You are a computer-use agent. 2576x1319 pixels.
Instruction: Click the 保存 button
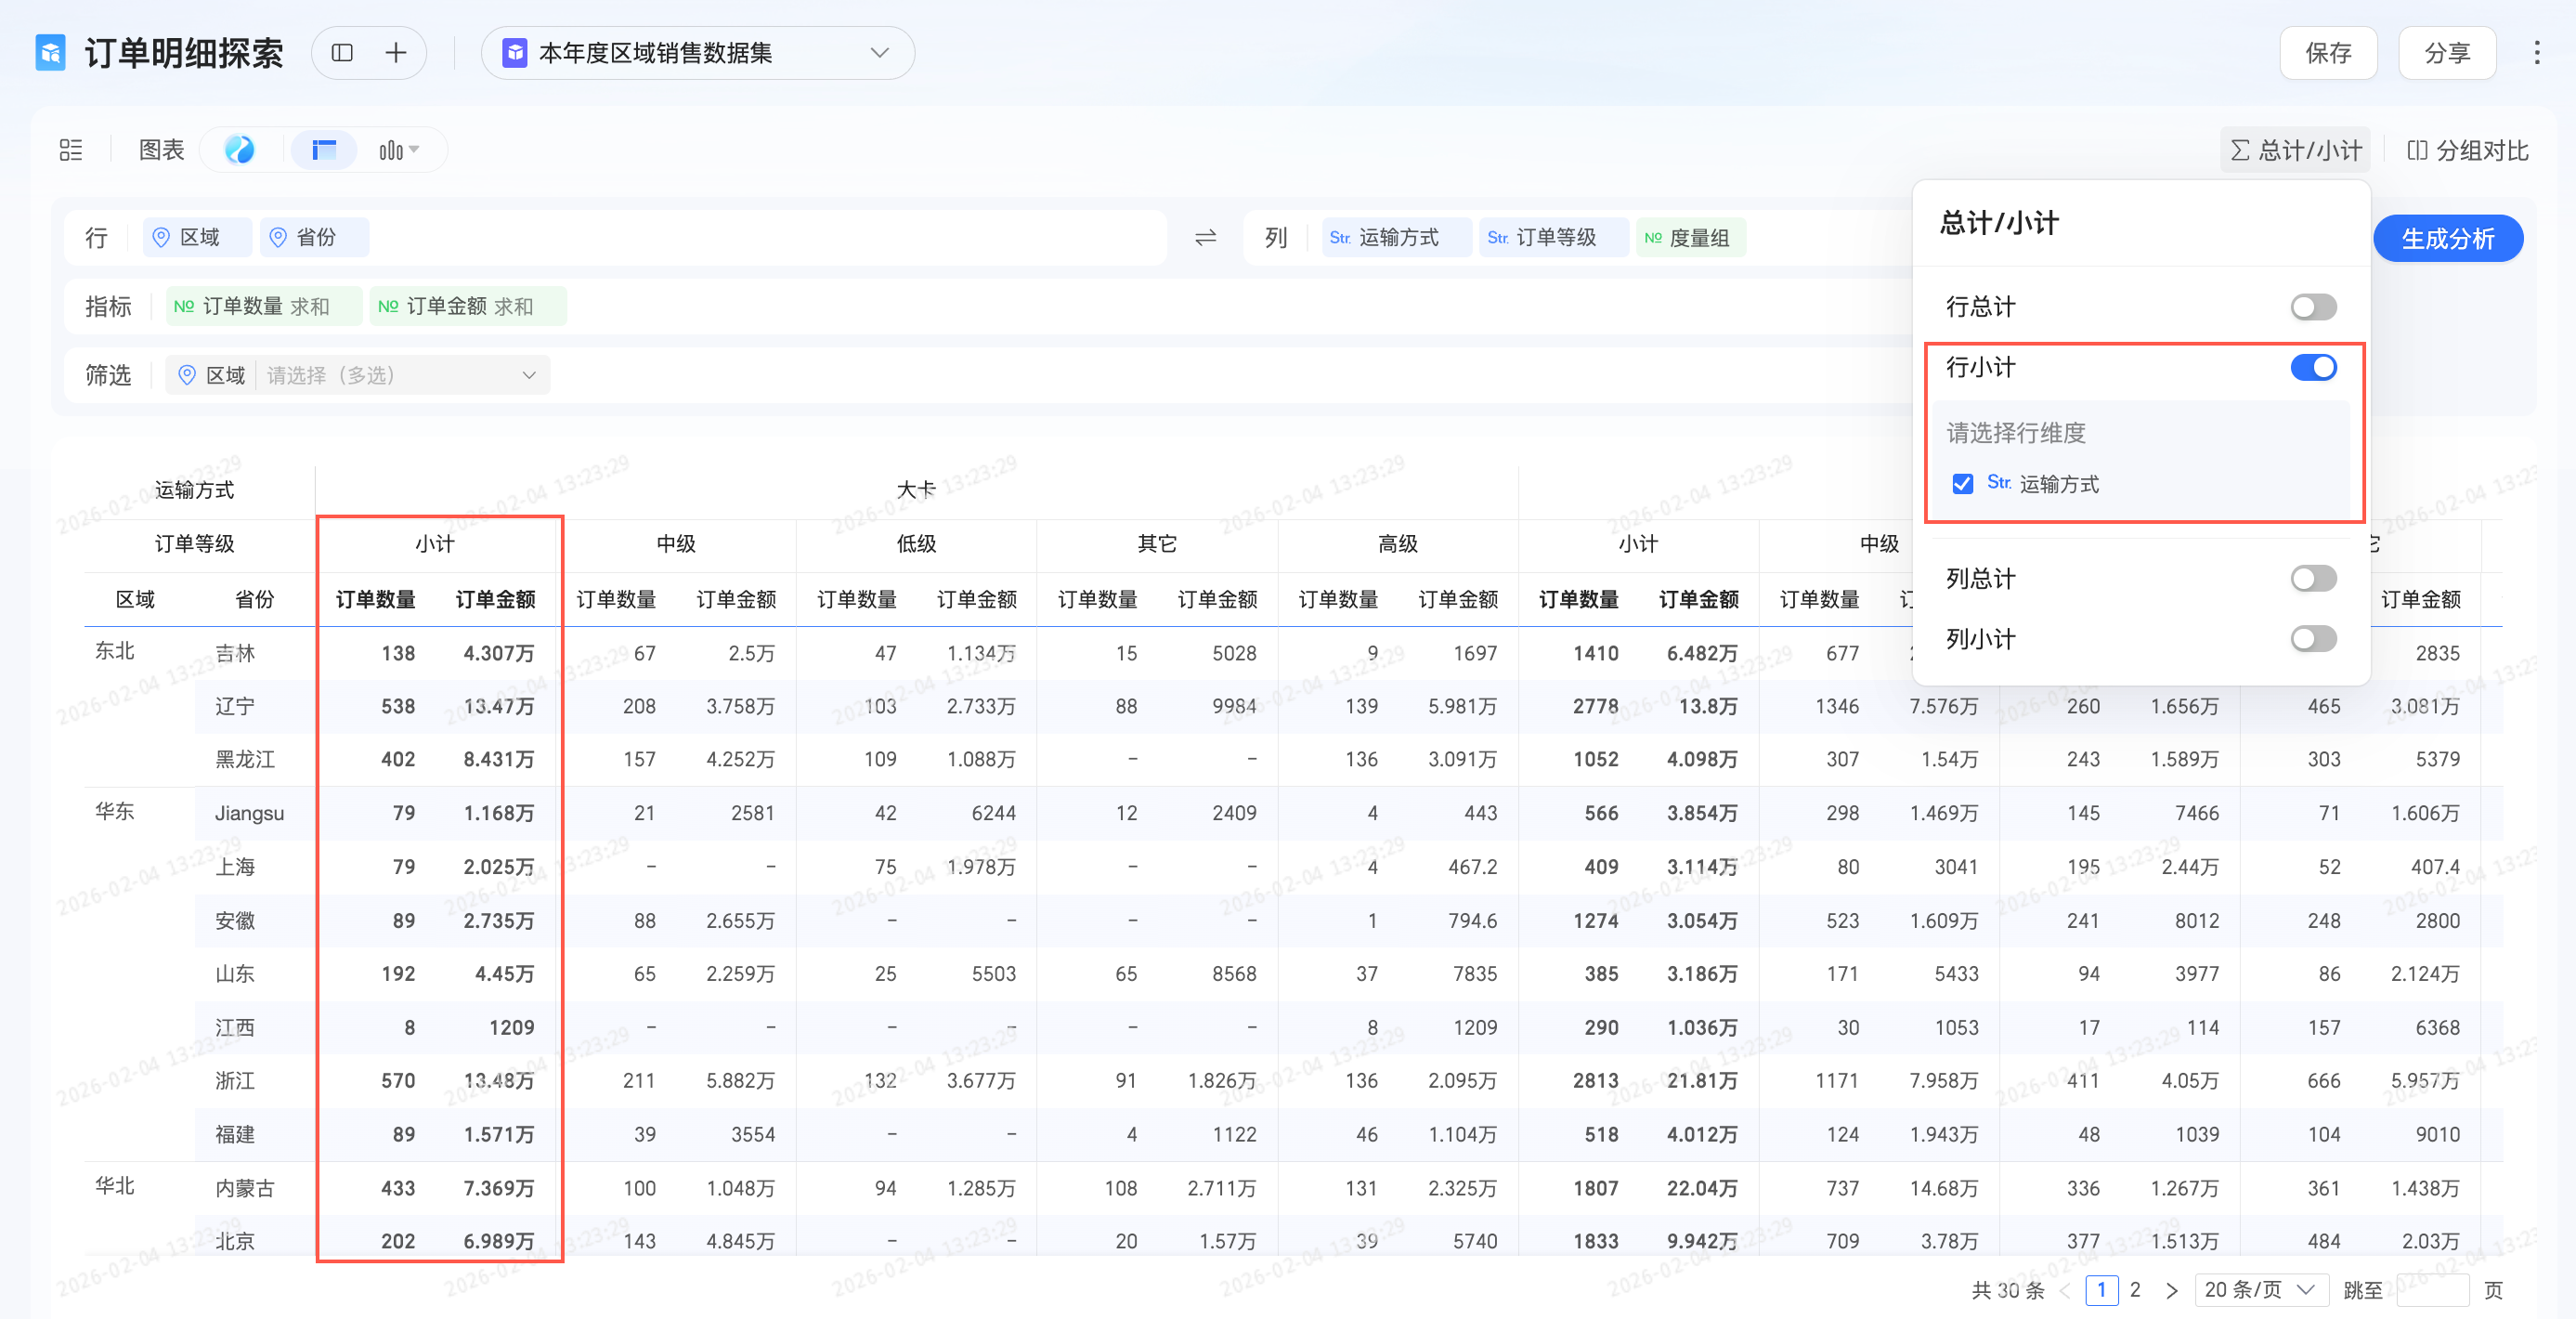(2327, 53)
